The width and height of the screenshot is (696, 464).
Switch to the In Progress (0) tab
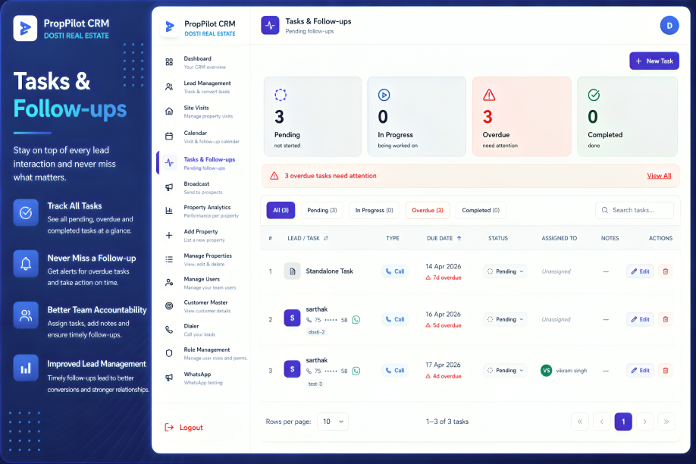(375, 210)
